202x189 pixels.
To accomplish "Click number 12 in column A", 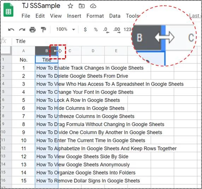I will click(x=23, y=156).
